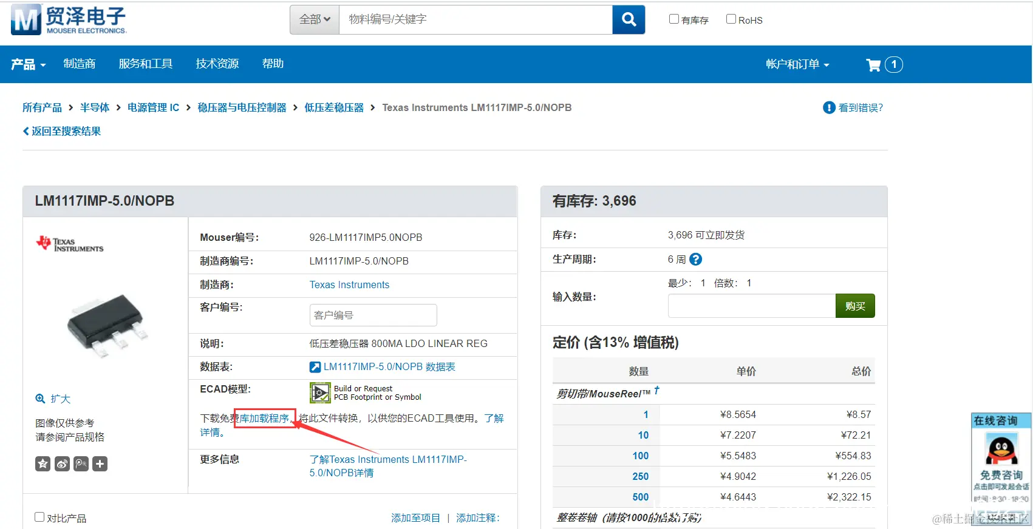Click the 半导体 breadcrumb link
Viewport: 1033px width, 529px height.
95,107
